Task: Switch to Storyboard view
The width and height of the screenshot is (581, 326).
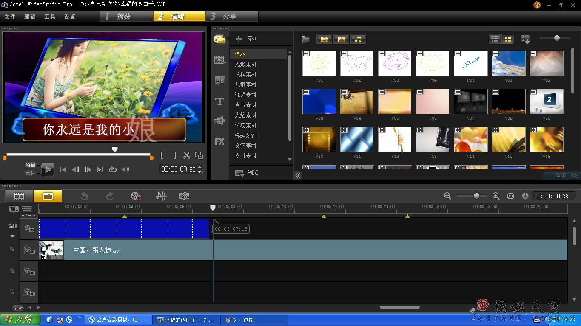Action: click(x=19, y=196)
